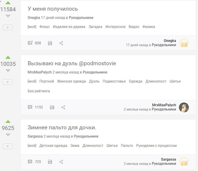The height and width of the screenshot is (171, 198).
Task: Upvote the post rated 11584
Action: pos(8,3)
